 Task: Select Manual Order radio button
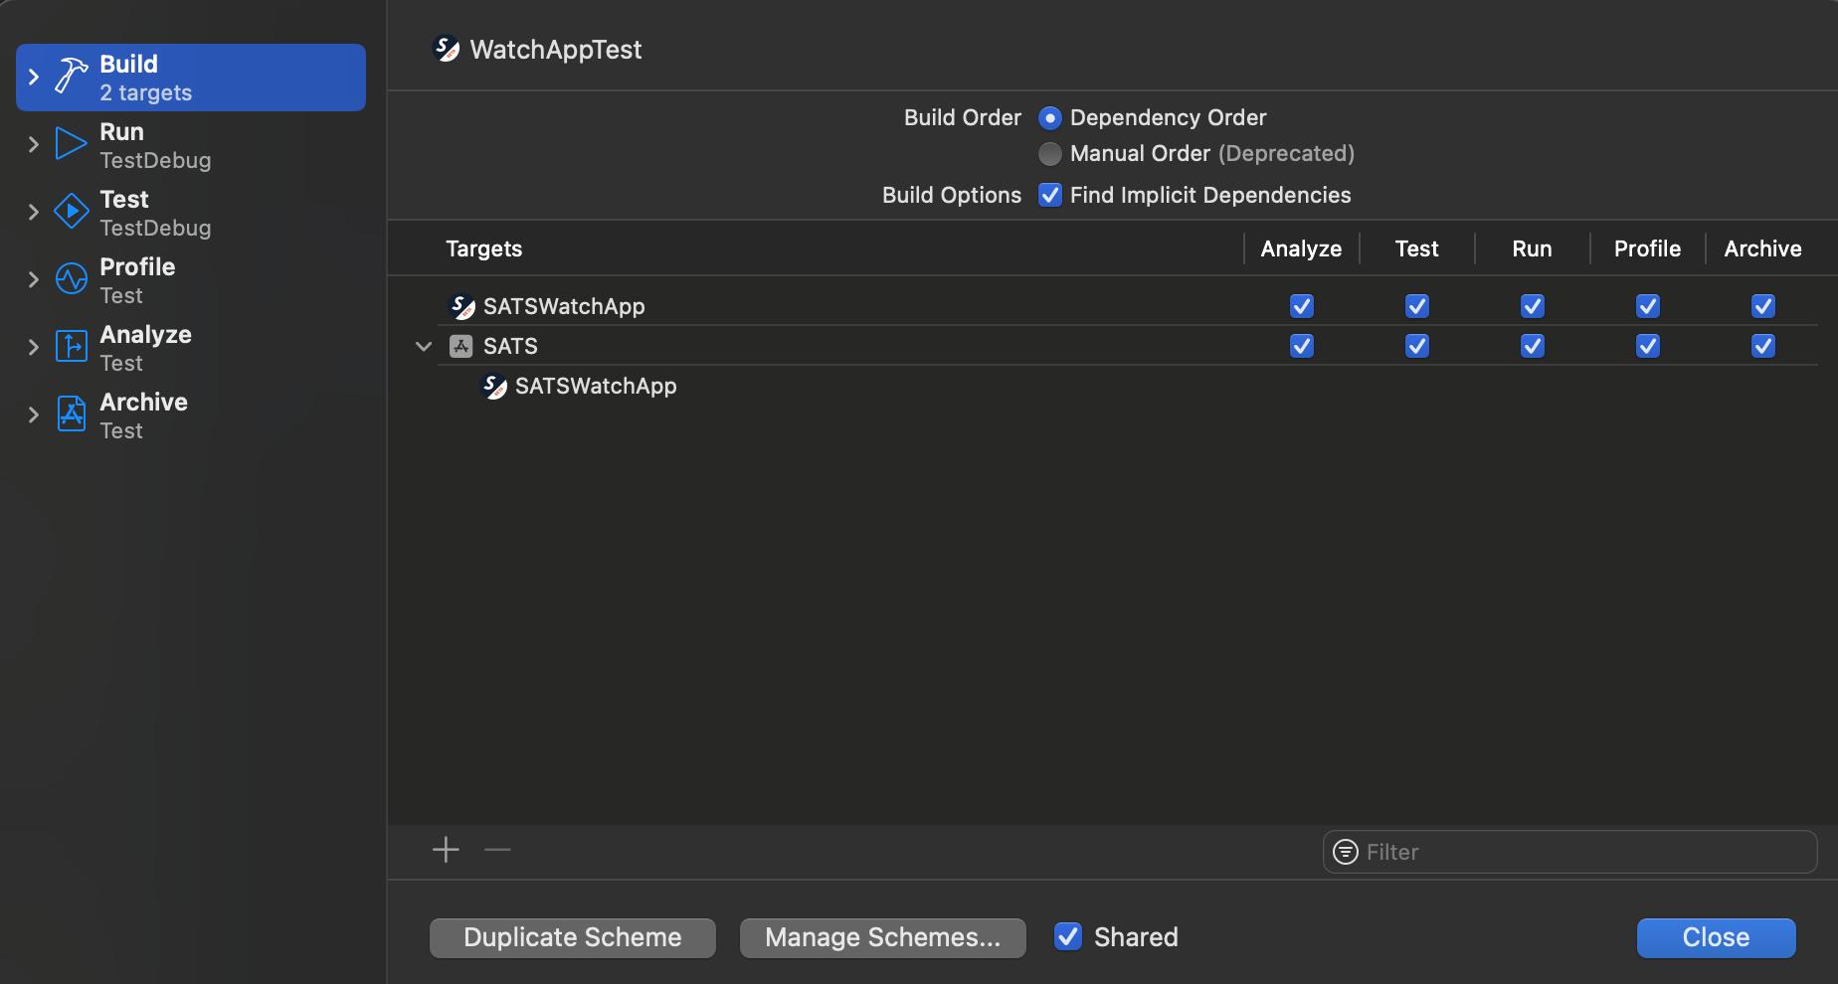coord(1049,154)
